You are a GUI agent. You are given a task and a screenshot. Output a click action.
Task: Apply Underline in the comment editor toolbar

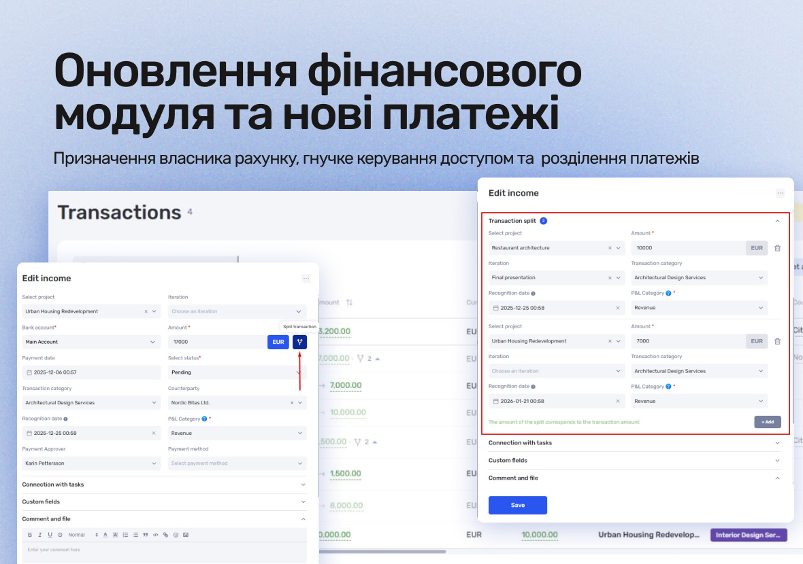[x=50, y=535]
